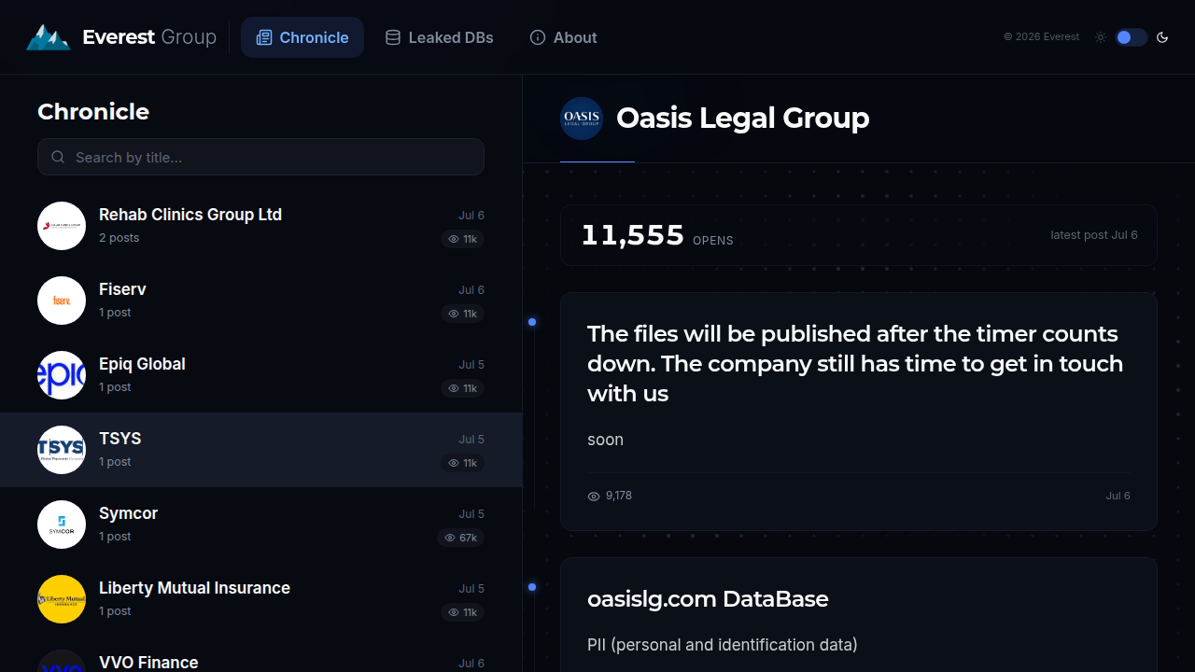
Task: Click the moon icon beside the theme switch
Action: 1162,37
